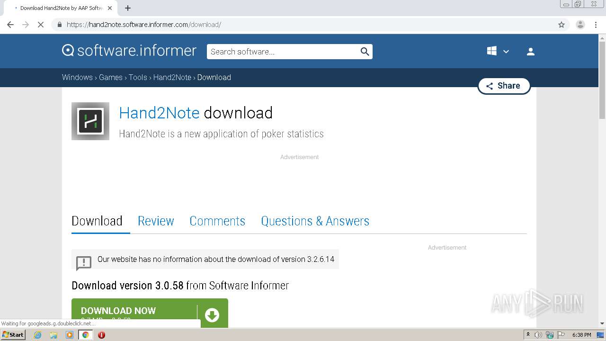Switch to the Review tab

[x=156, y=221]
